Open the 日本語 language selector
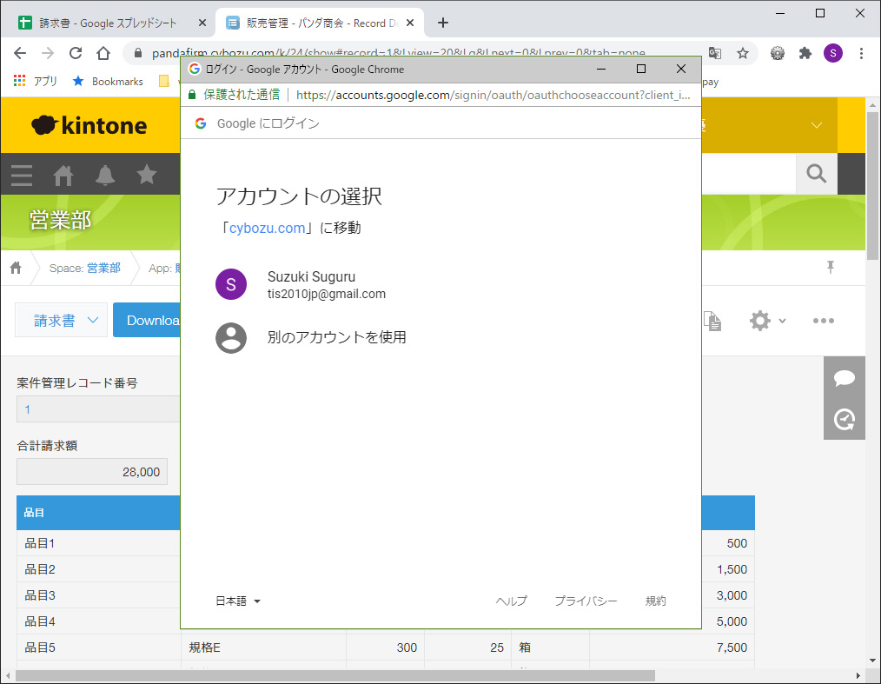This screenshot has height=684, width=881. 238,601
